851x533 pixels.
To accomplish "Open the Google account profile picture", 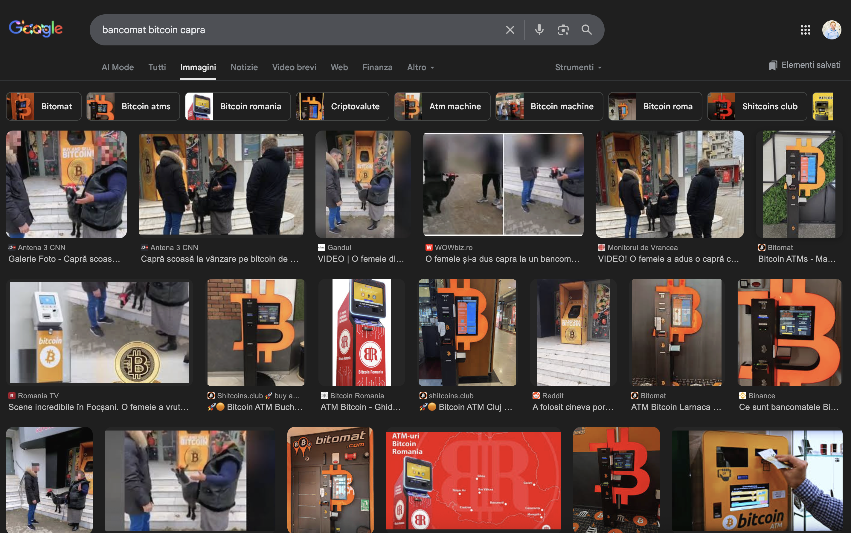I will (832, 30).
